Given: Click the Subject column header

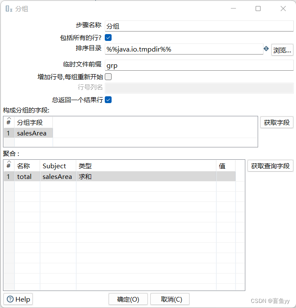Looking at the screenshot, I should (x=58, y=166).
